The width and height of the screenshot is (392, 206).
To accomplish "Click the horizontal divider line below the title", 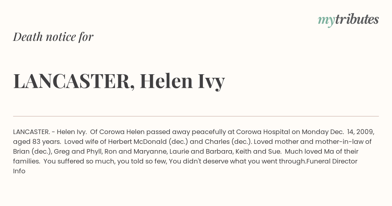I will pos(196,116).
